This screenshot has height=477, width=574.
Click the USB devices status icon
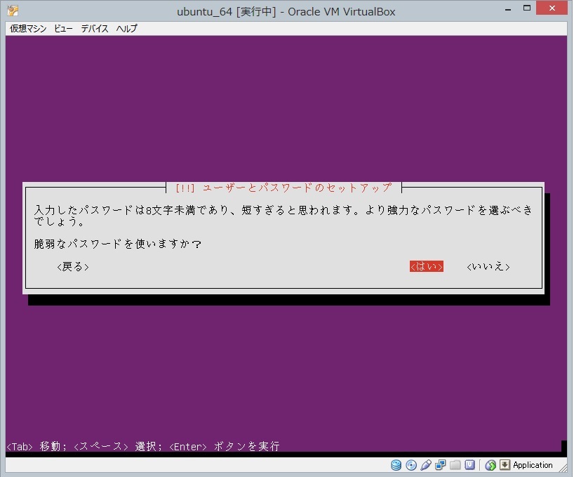[x=426, y=465]
